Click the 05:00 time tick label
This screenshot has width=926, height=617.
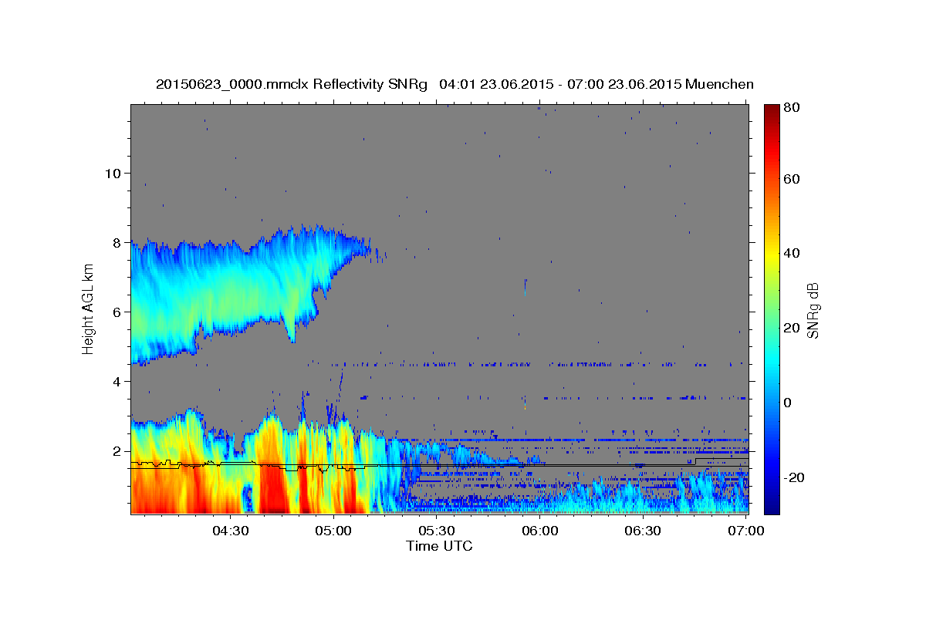pos(334,531)
